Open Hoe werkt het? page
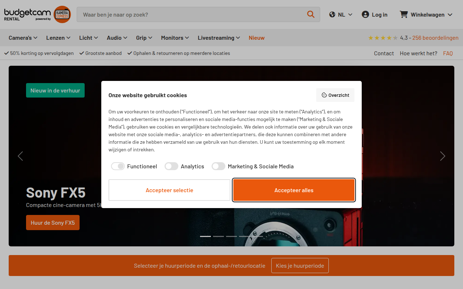463x289 pixels. tap(419, 53)
